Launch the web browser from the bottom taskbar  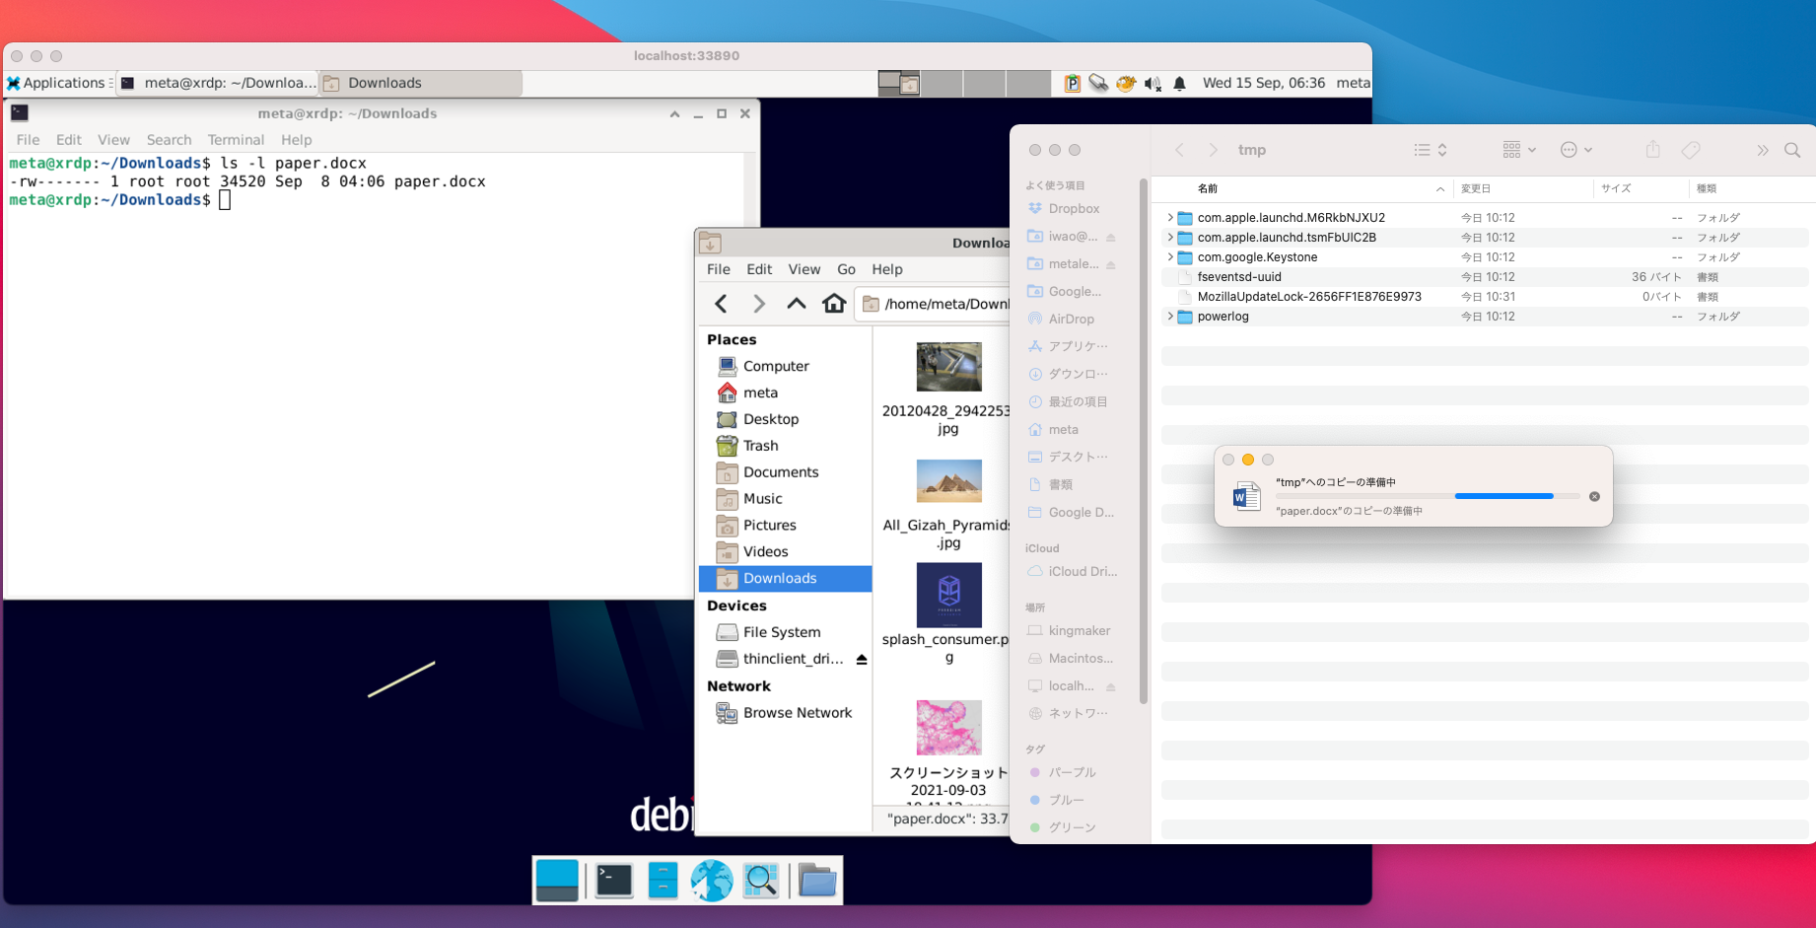[713, 879]
